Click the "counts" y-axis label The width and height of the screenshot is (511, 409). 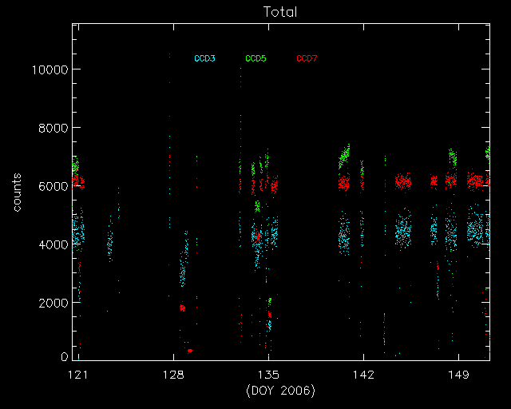[x=17, y=192]
